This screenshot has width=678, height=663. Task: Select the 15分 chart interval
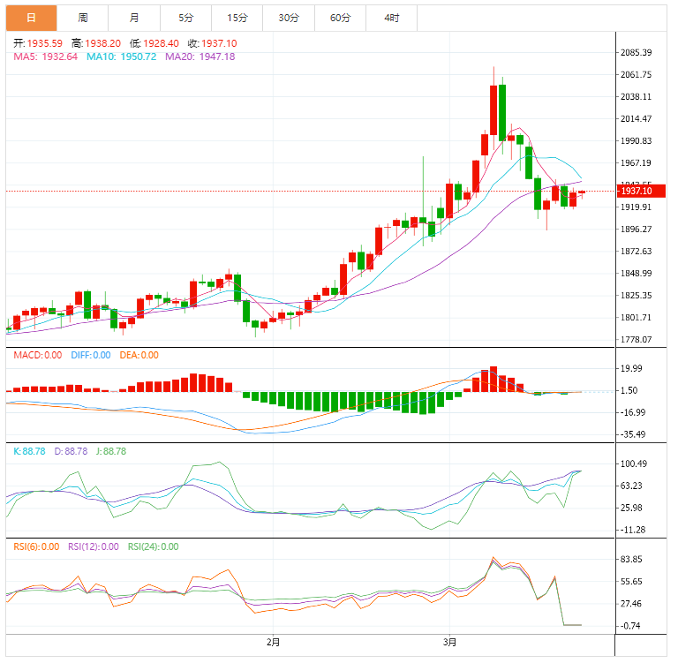pyautogui.click(x=237, y=18)
